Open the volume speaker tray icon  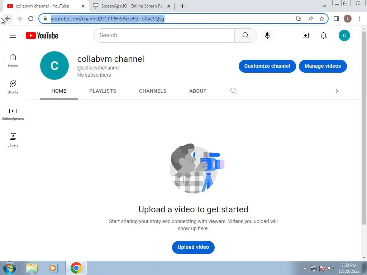pos(331,268)
